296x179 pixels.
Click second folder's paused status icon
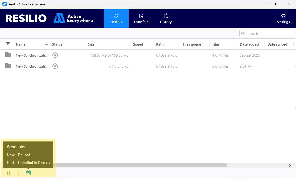pos(55,66)
